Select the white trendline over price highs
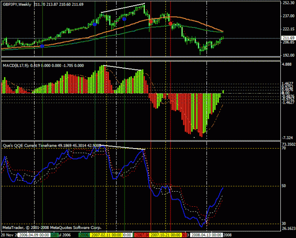Viewport: 296px width, 238px height. pos(123,8)
